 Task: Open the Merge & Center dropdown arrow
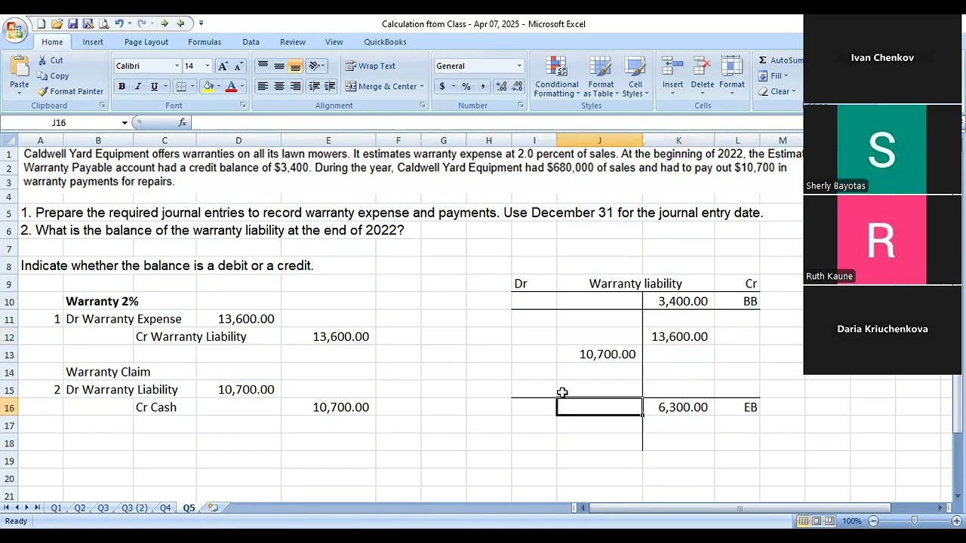[422, 87]
